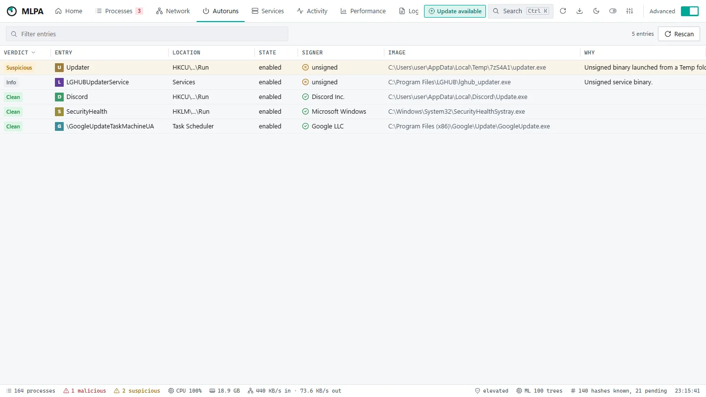Click the 164 processes status item
The width and height of the screenshot is (706, 397).
(30, 391)
